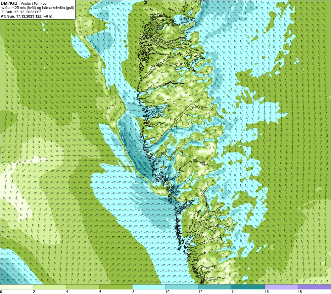Click the legend tick label '14'
Screen dimensions: 331x294
click(233, 292)
